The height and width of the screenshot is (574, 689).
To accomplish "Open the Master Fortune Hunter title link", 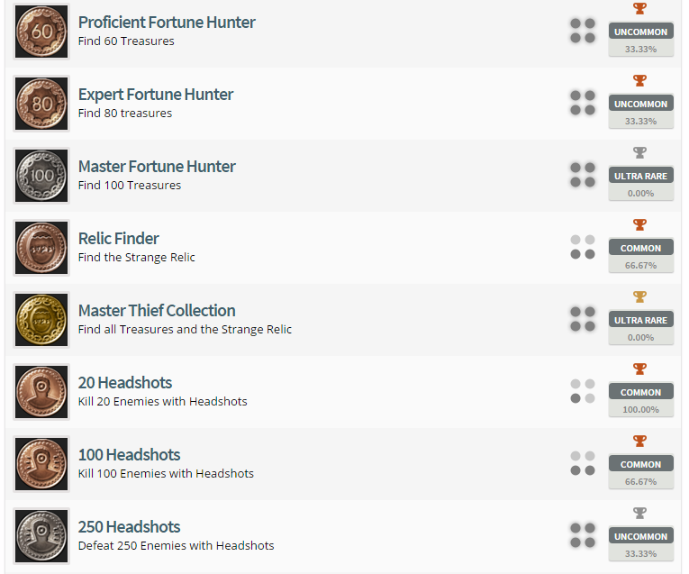I will 157,166.
